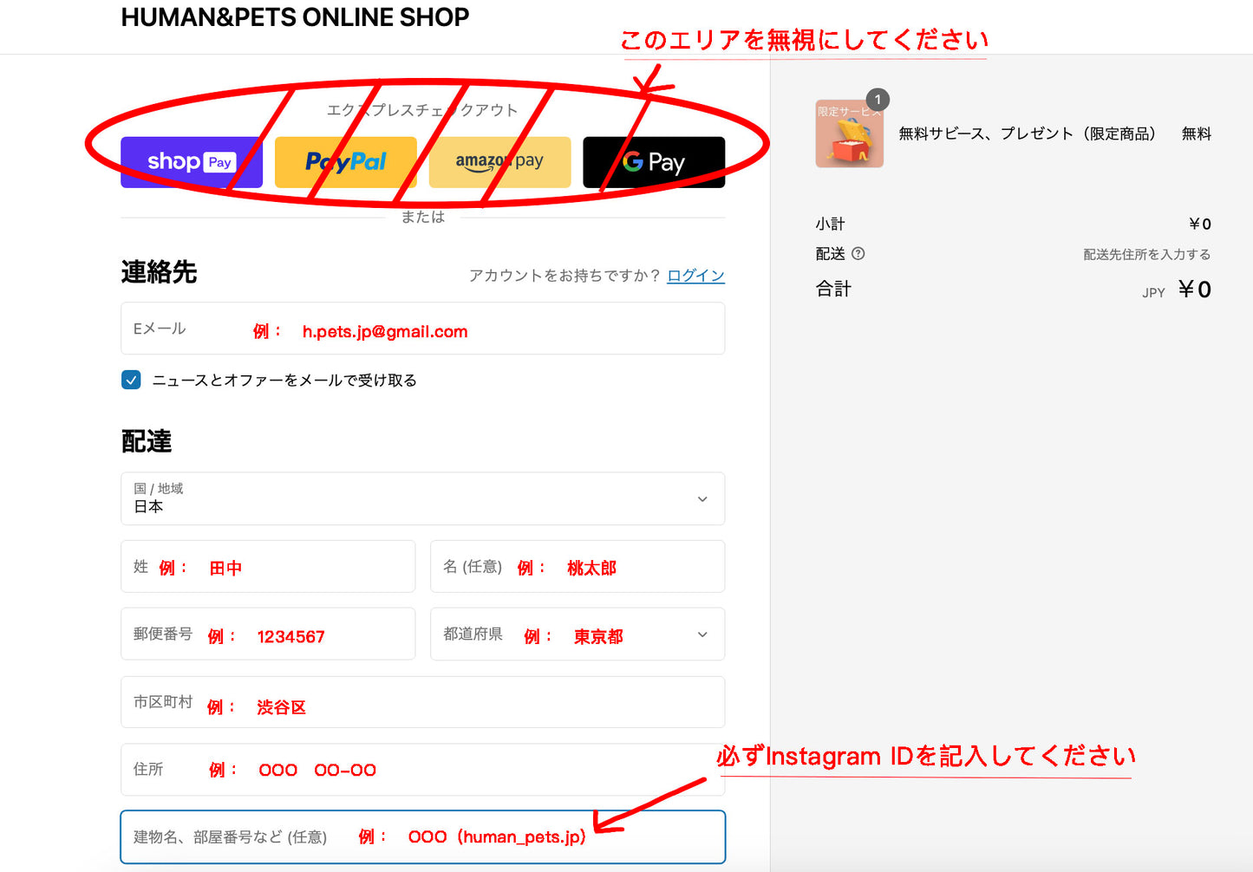The image size is (1253, 872).
Task: Click the gift product thumbnail image
Action: point(849,133)
